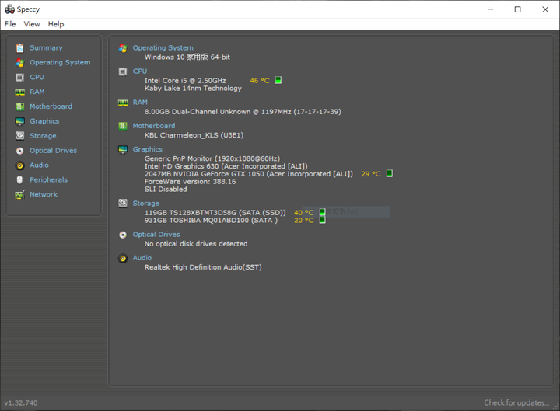This screenshot has height=411, width=560.
Task: Click the RAM heading link in main panel
Action: (x=140, y=103)
